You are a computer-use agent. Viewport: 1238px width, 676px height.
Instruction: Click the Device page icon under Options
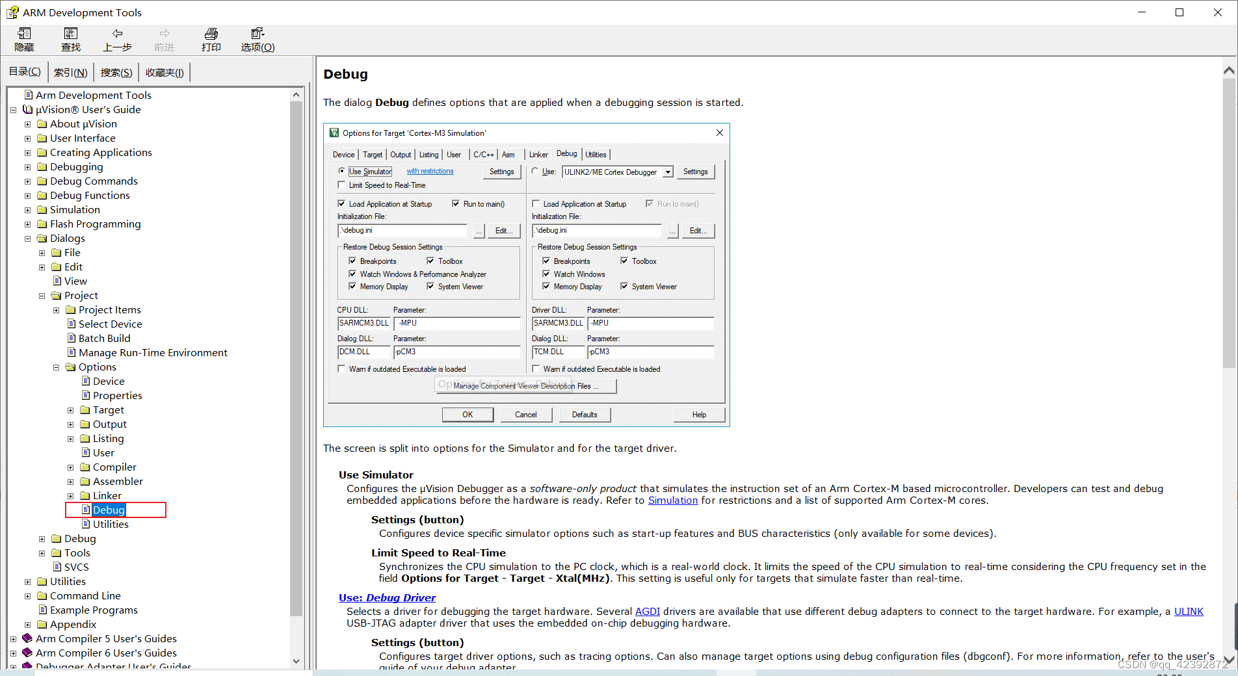pyautogui.click(x=86, y=381)
